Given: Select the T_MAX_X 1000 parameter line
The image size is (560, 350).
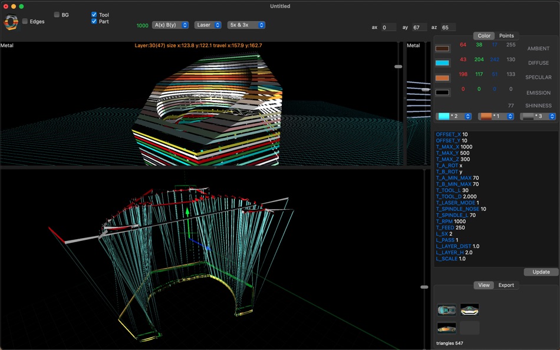Looking at the screenshot, I should [x=454, y=147].
